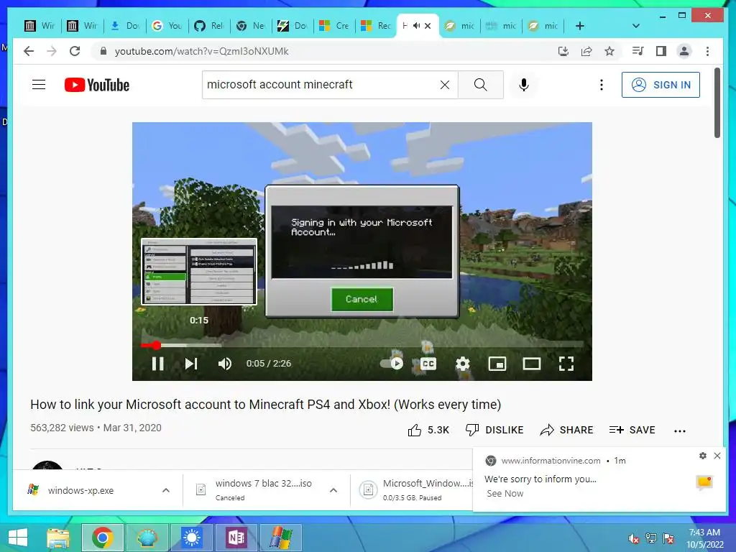This screenshot has width=736, height=552.
Task: Mute the video volume speaker icon
Action: click(225, 364)
